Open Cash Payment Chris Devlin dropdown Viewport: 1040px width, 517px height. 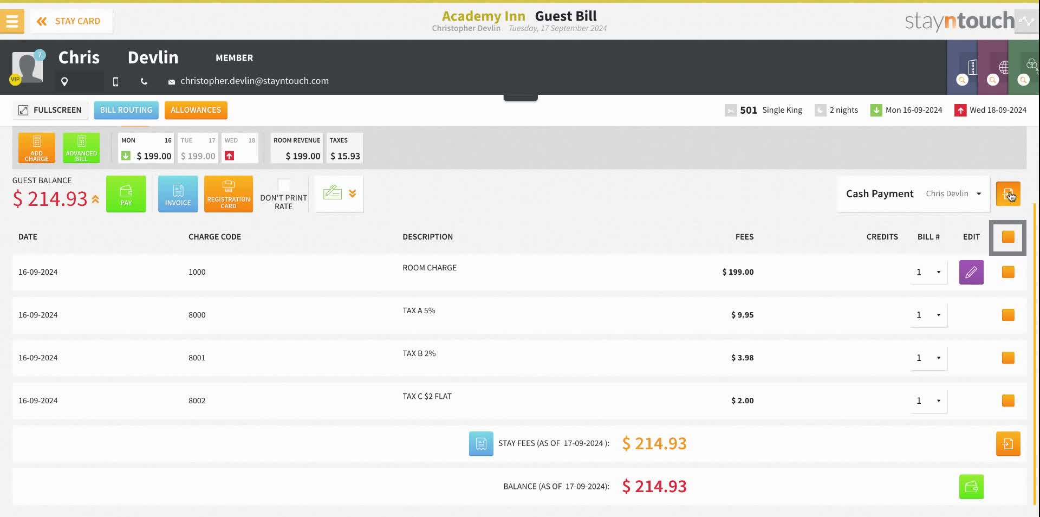914,194
